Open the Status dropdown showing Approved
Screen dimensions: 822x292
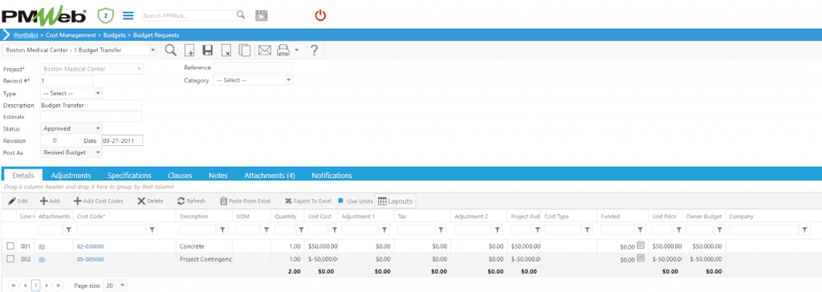(98, 128)
